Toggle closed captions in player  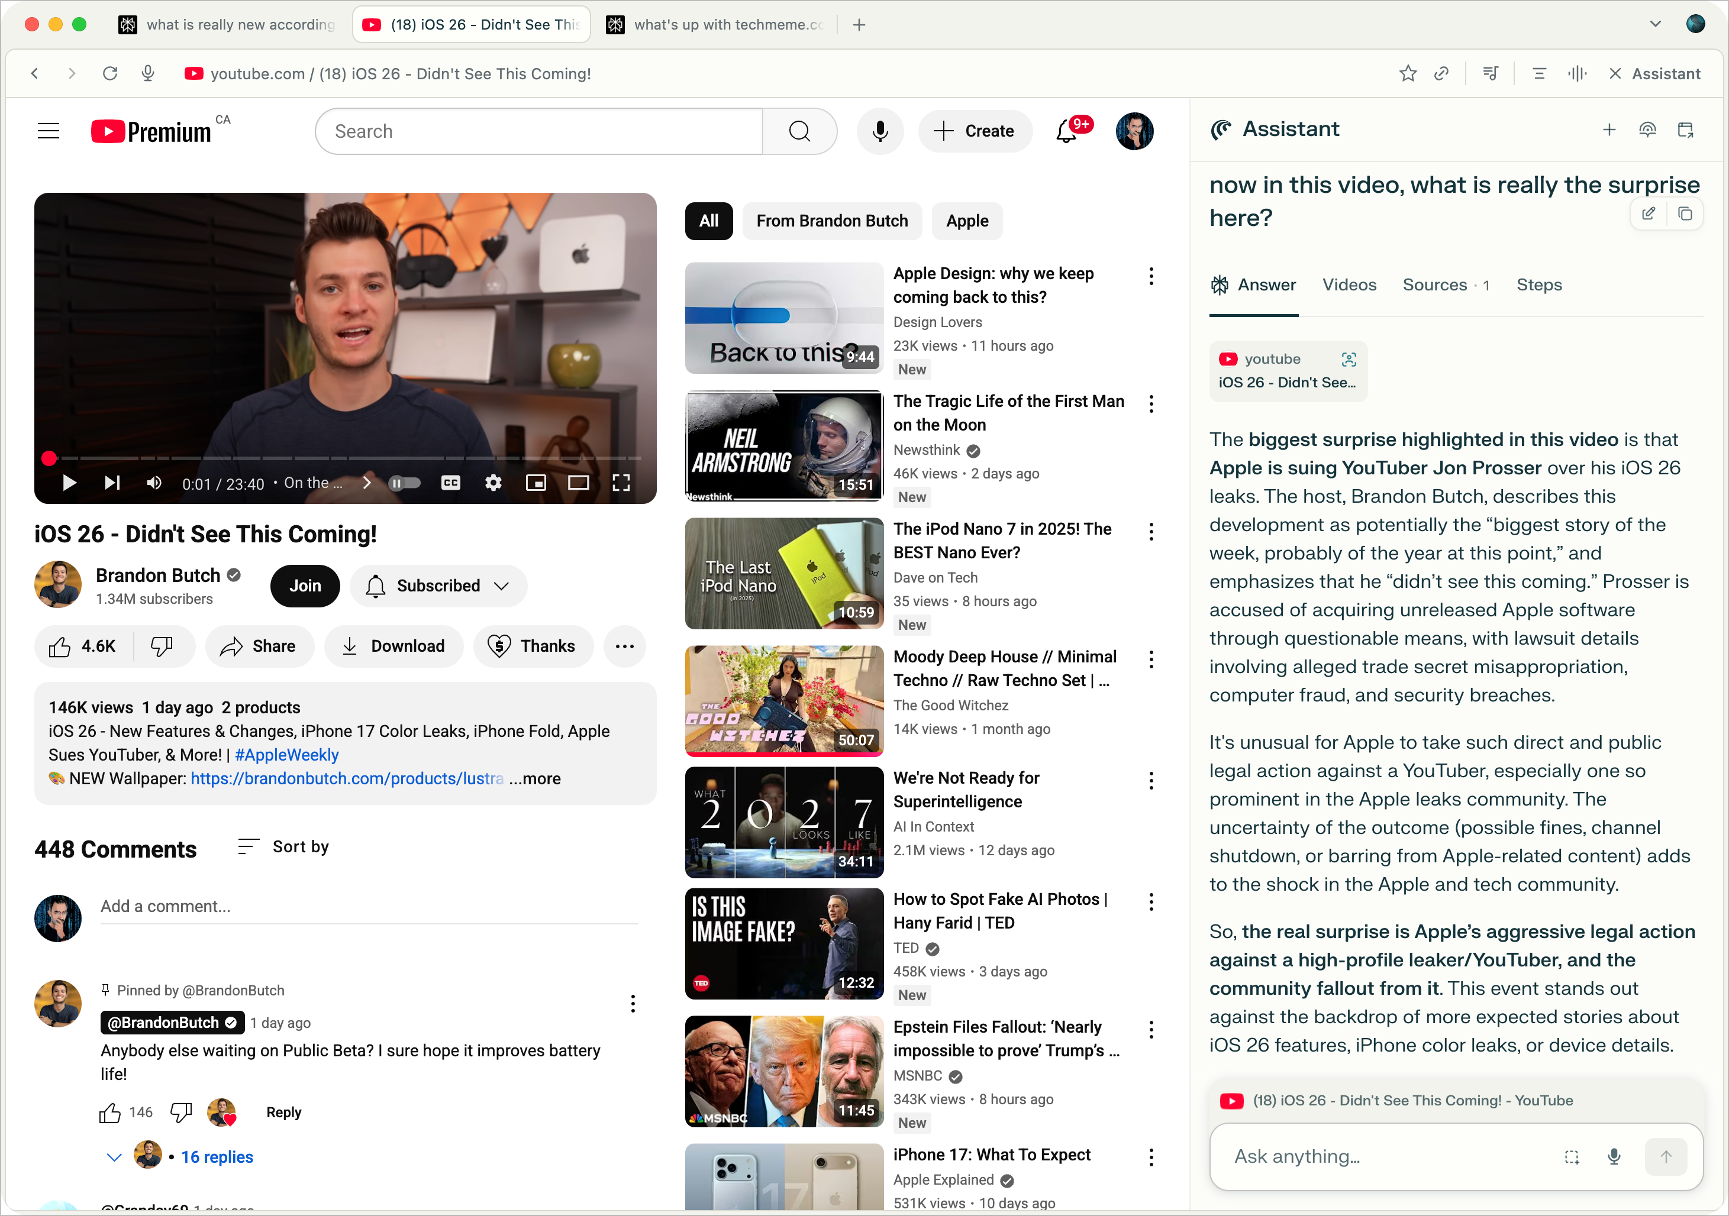click(x=450, y=483)
